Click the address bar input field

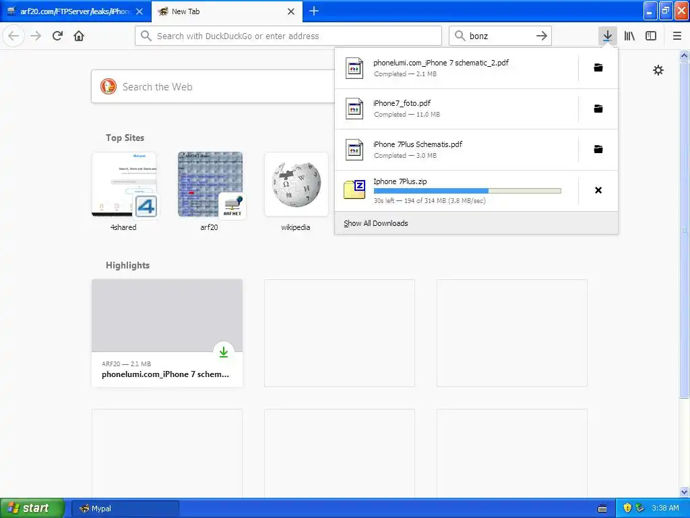pyautogui.click(x=288, y=36)
